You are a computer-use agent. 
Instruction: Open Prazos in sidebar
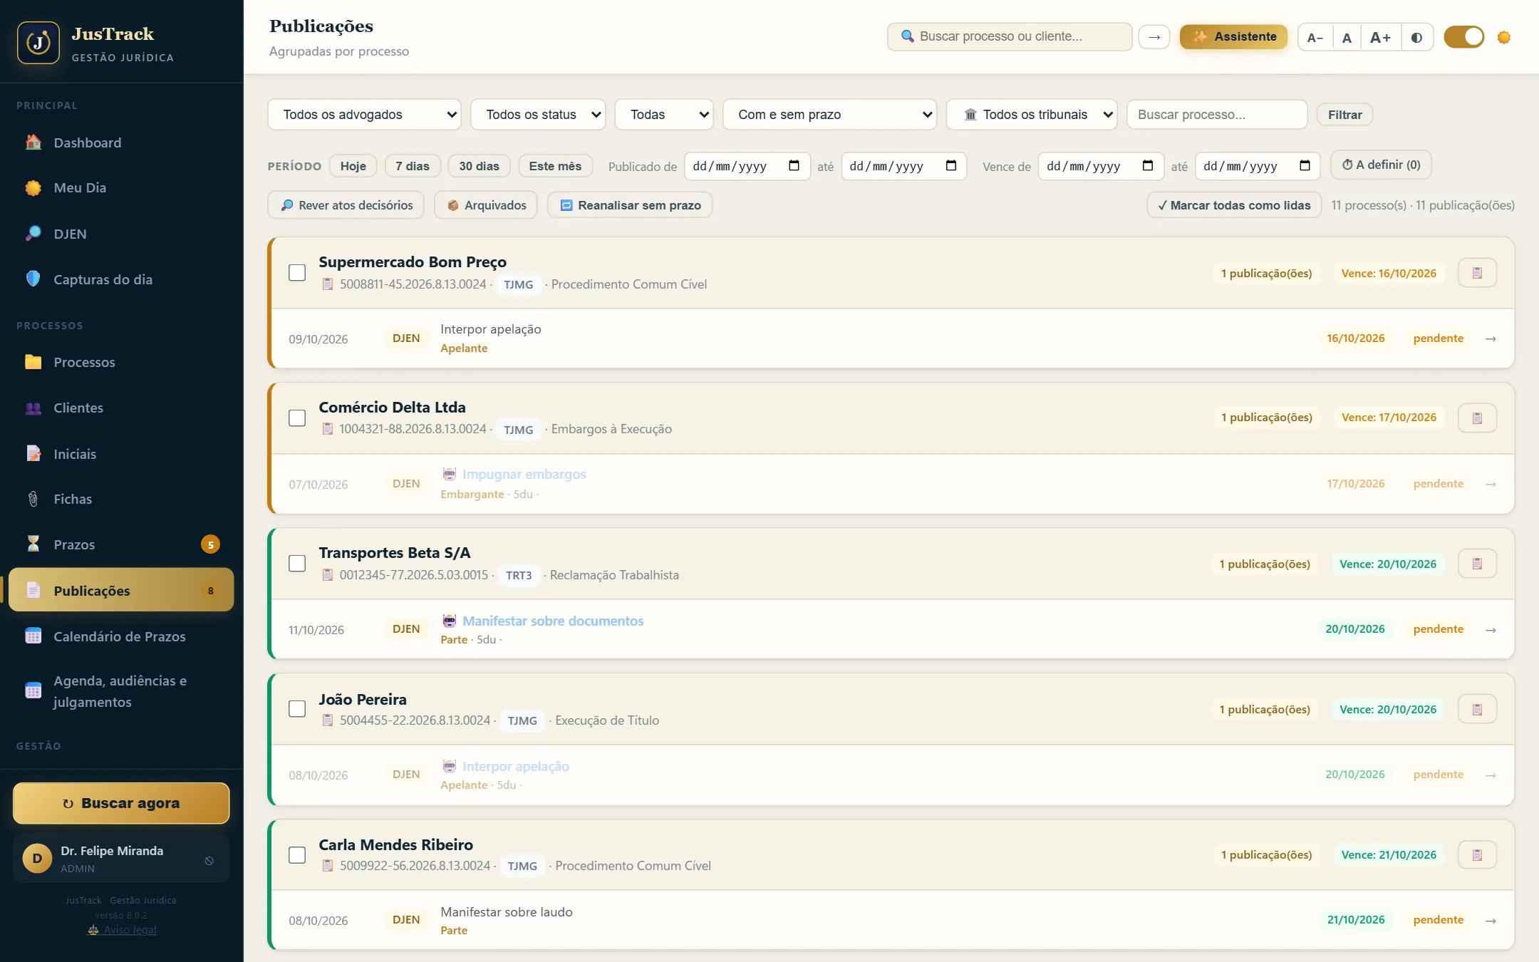(x=121, y=544)
